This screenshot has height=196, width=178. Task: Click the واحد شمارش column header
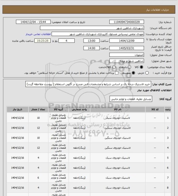click(x=79, y=109)
